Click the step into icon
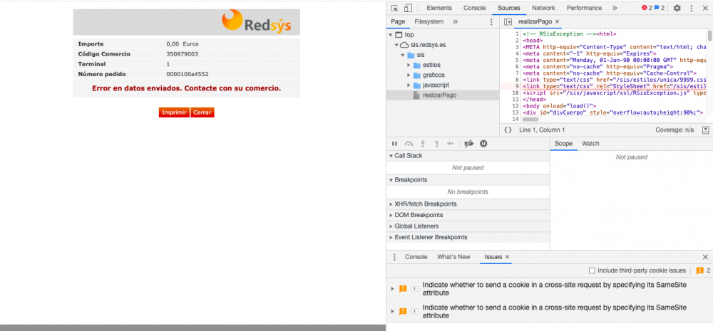 422,144
